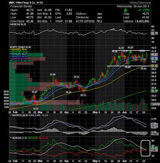This screenshot has height=163, width=160.
Task: Click the May 6 label on price chart axis
Action: pyautogui.click(x=96, y=112)
